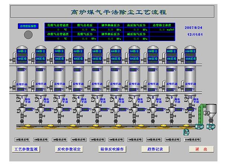
Task: Toggle 反吹手动 mode on filter 5
Action: pyautogui.click(x=97, y=84)
